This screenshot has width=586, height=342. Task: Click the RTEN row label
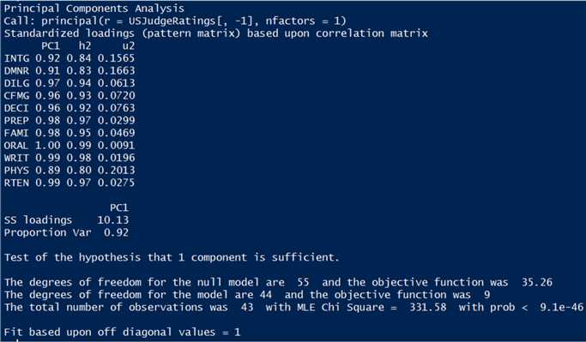(16, 183)
